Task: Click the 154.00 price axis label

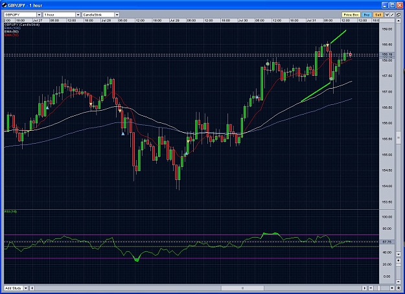Action: [387, 186]
